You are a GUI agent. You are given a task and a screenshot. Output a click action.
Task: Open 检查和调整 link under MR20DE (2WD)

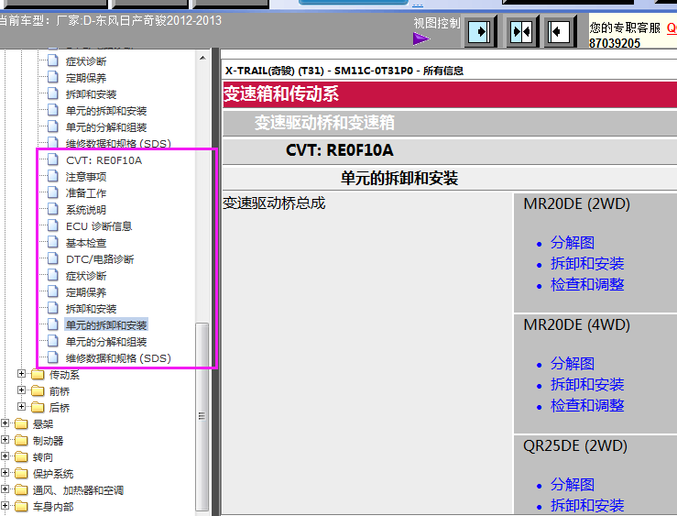click(x=587, y=284)
